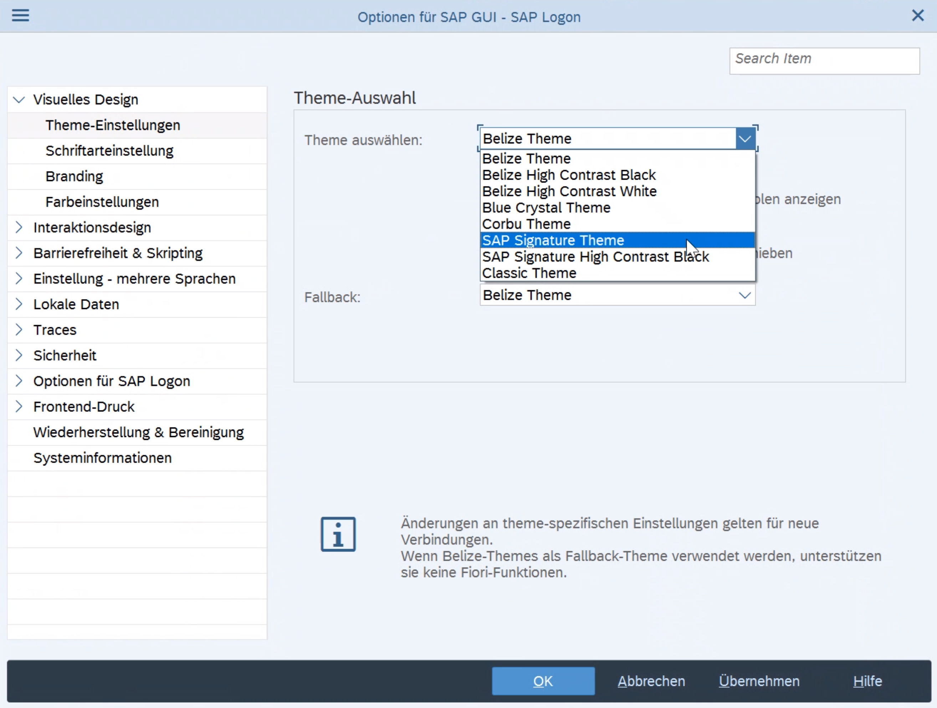Open the Fallback theme dropdown
937x708 pixels.
(x=745, y=295)
